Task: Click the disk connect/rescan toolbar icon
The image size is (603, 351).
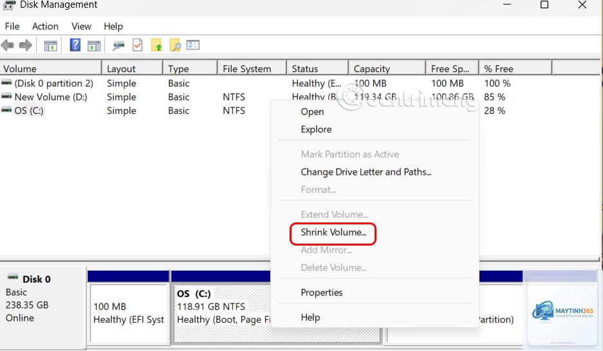Action: point(118,46)
